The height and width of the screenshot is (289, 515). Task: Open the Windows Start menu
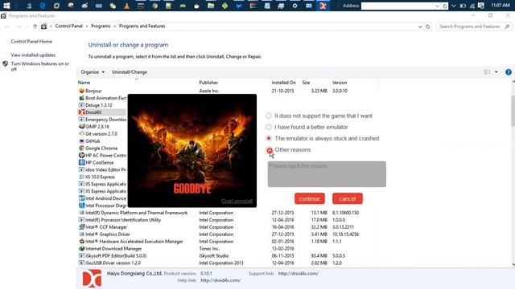(x=6, y=6)
